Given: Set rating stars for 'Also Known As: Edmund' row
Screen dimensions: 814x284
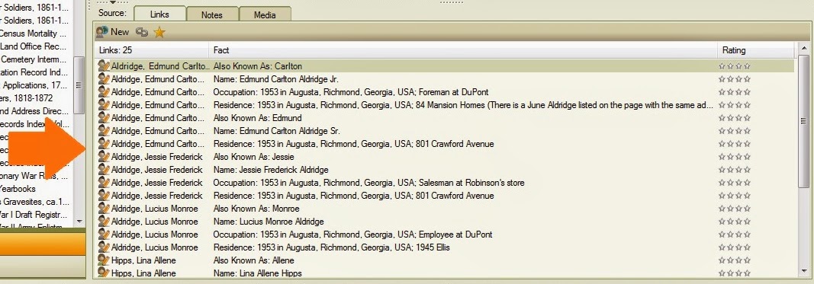Looking at the screenshot, I should [x=735, y=118].
